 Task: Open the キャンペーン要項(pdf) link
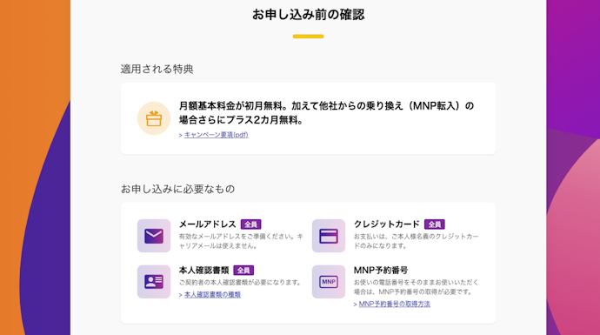[x=216, y=135]
